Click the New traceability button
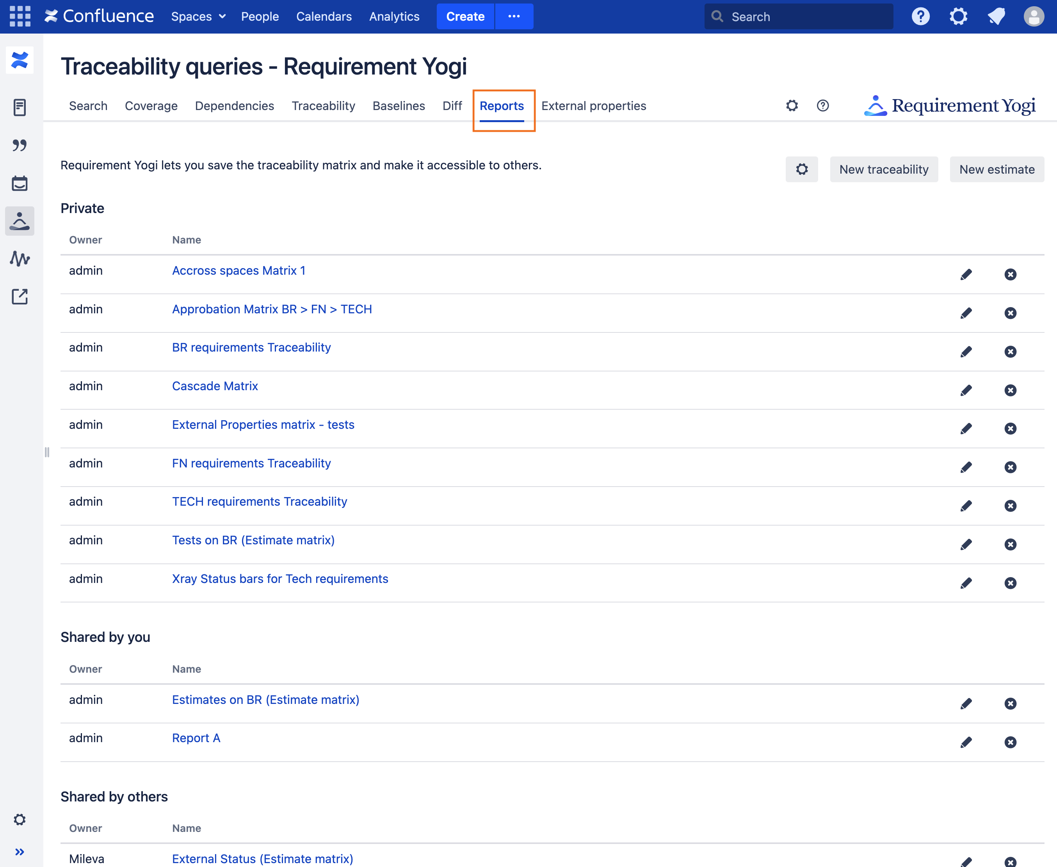The image size is (1057, 867). (x=884, y=169)
